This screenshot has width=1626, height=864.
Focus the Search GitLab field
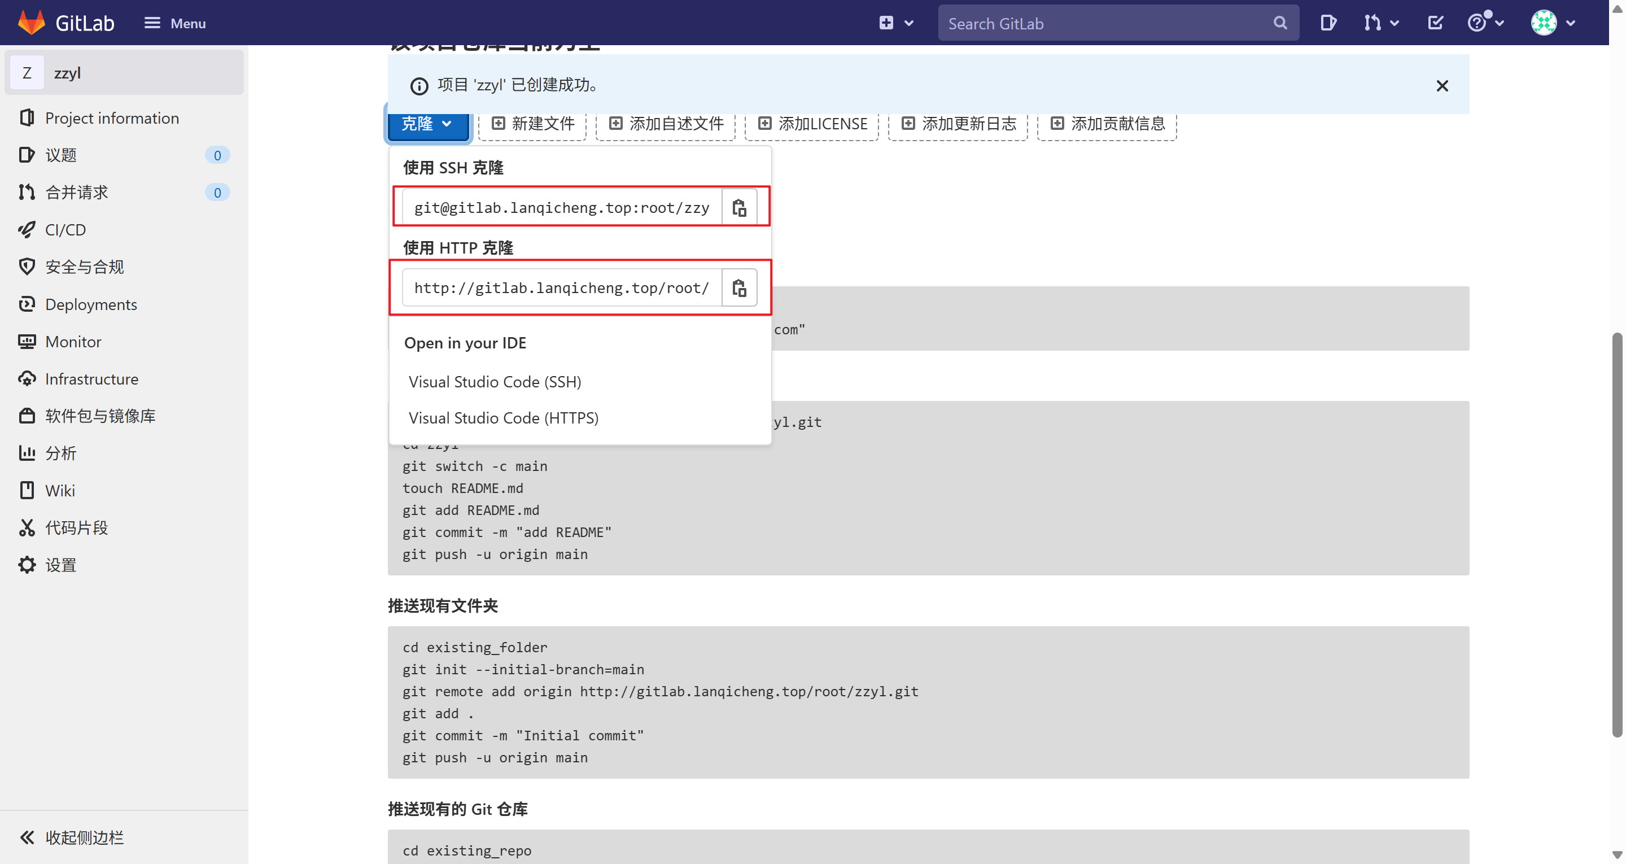[1118, 23]
